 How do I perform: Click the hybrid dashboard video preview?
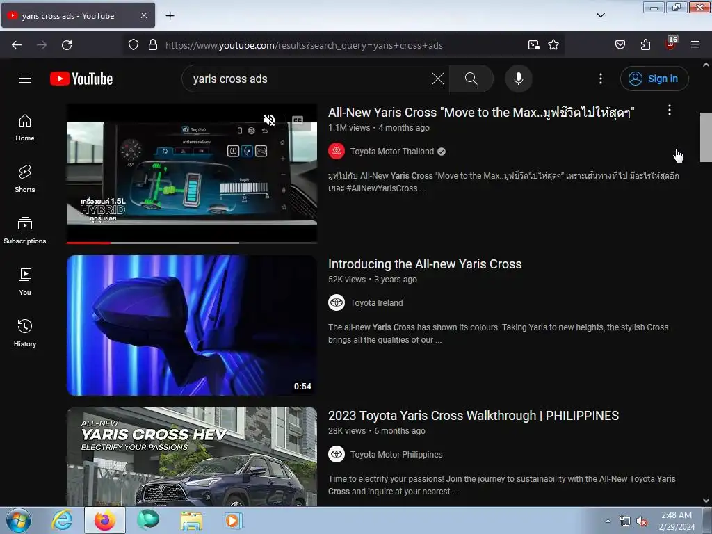192,173
